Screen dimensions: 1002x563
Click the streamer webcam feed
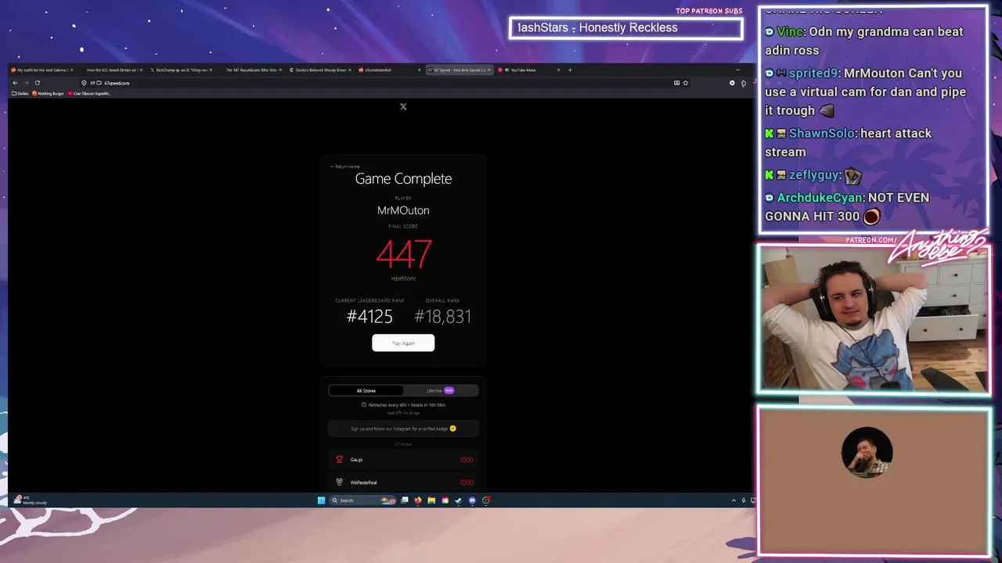874,319
